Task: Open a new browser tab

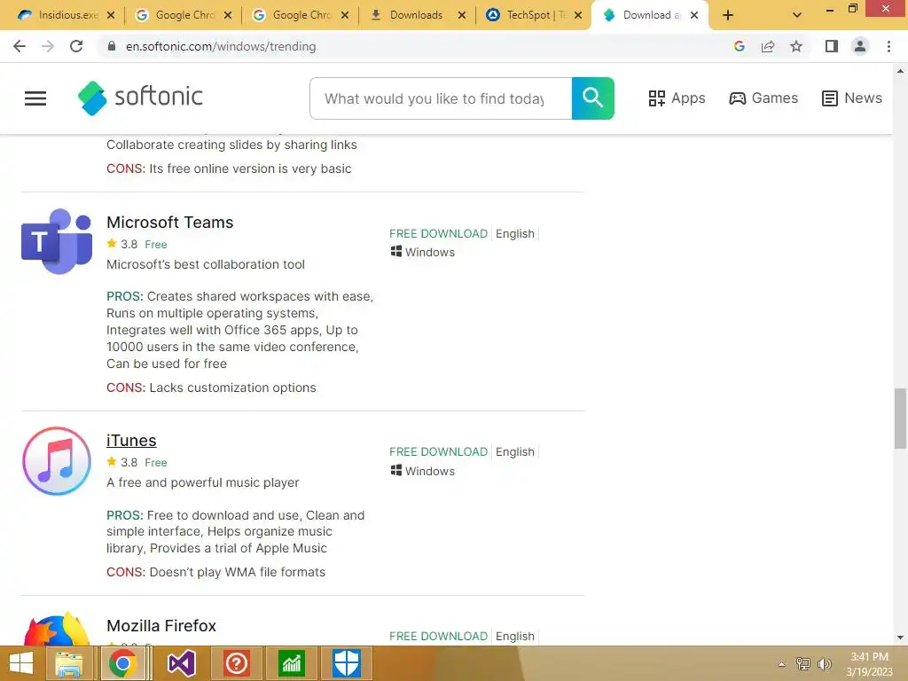Action: pos(728,15)
